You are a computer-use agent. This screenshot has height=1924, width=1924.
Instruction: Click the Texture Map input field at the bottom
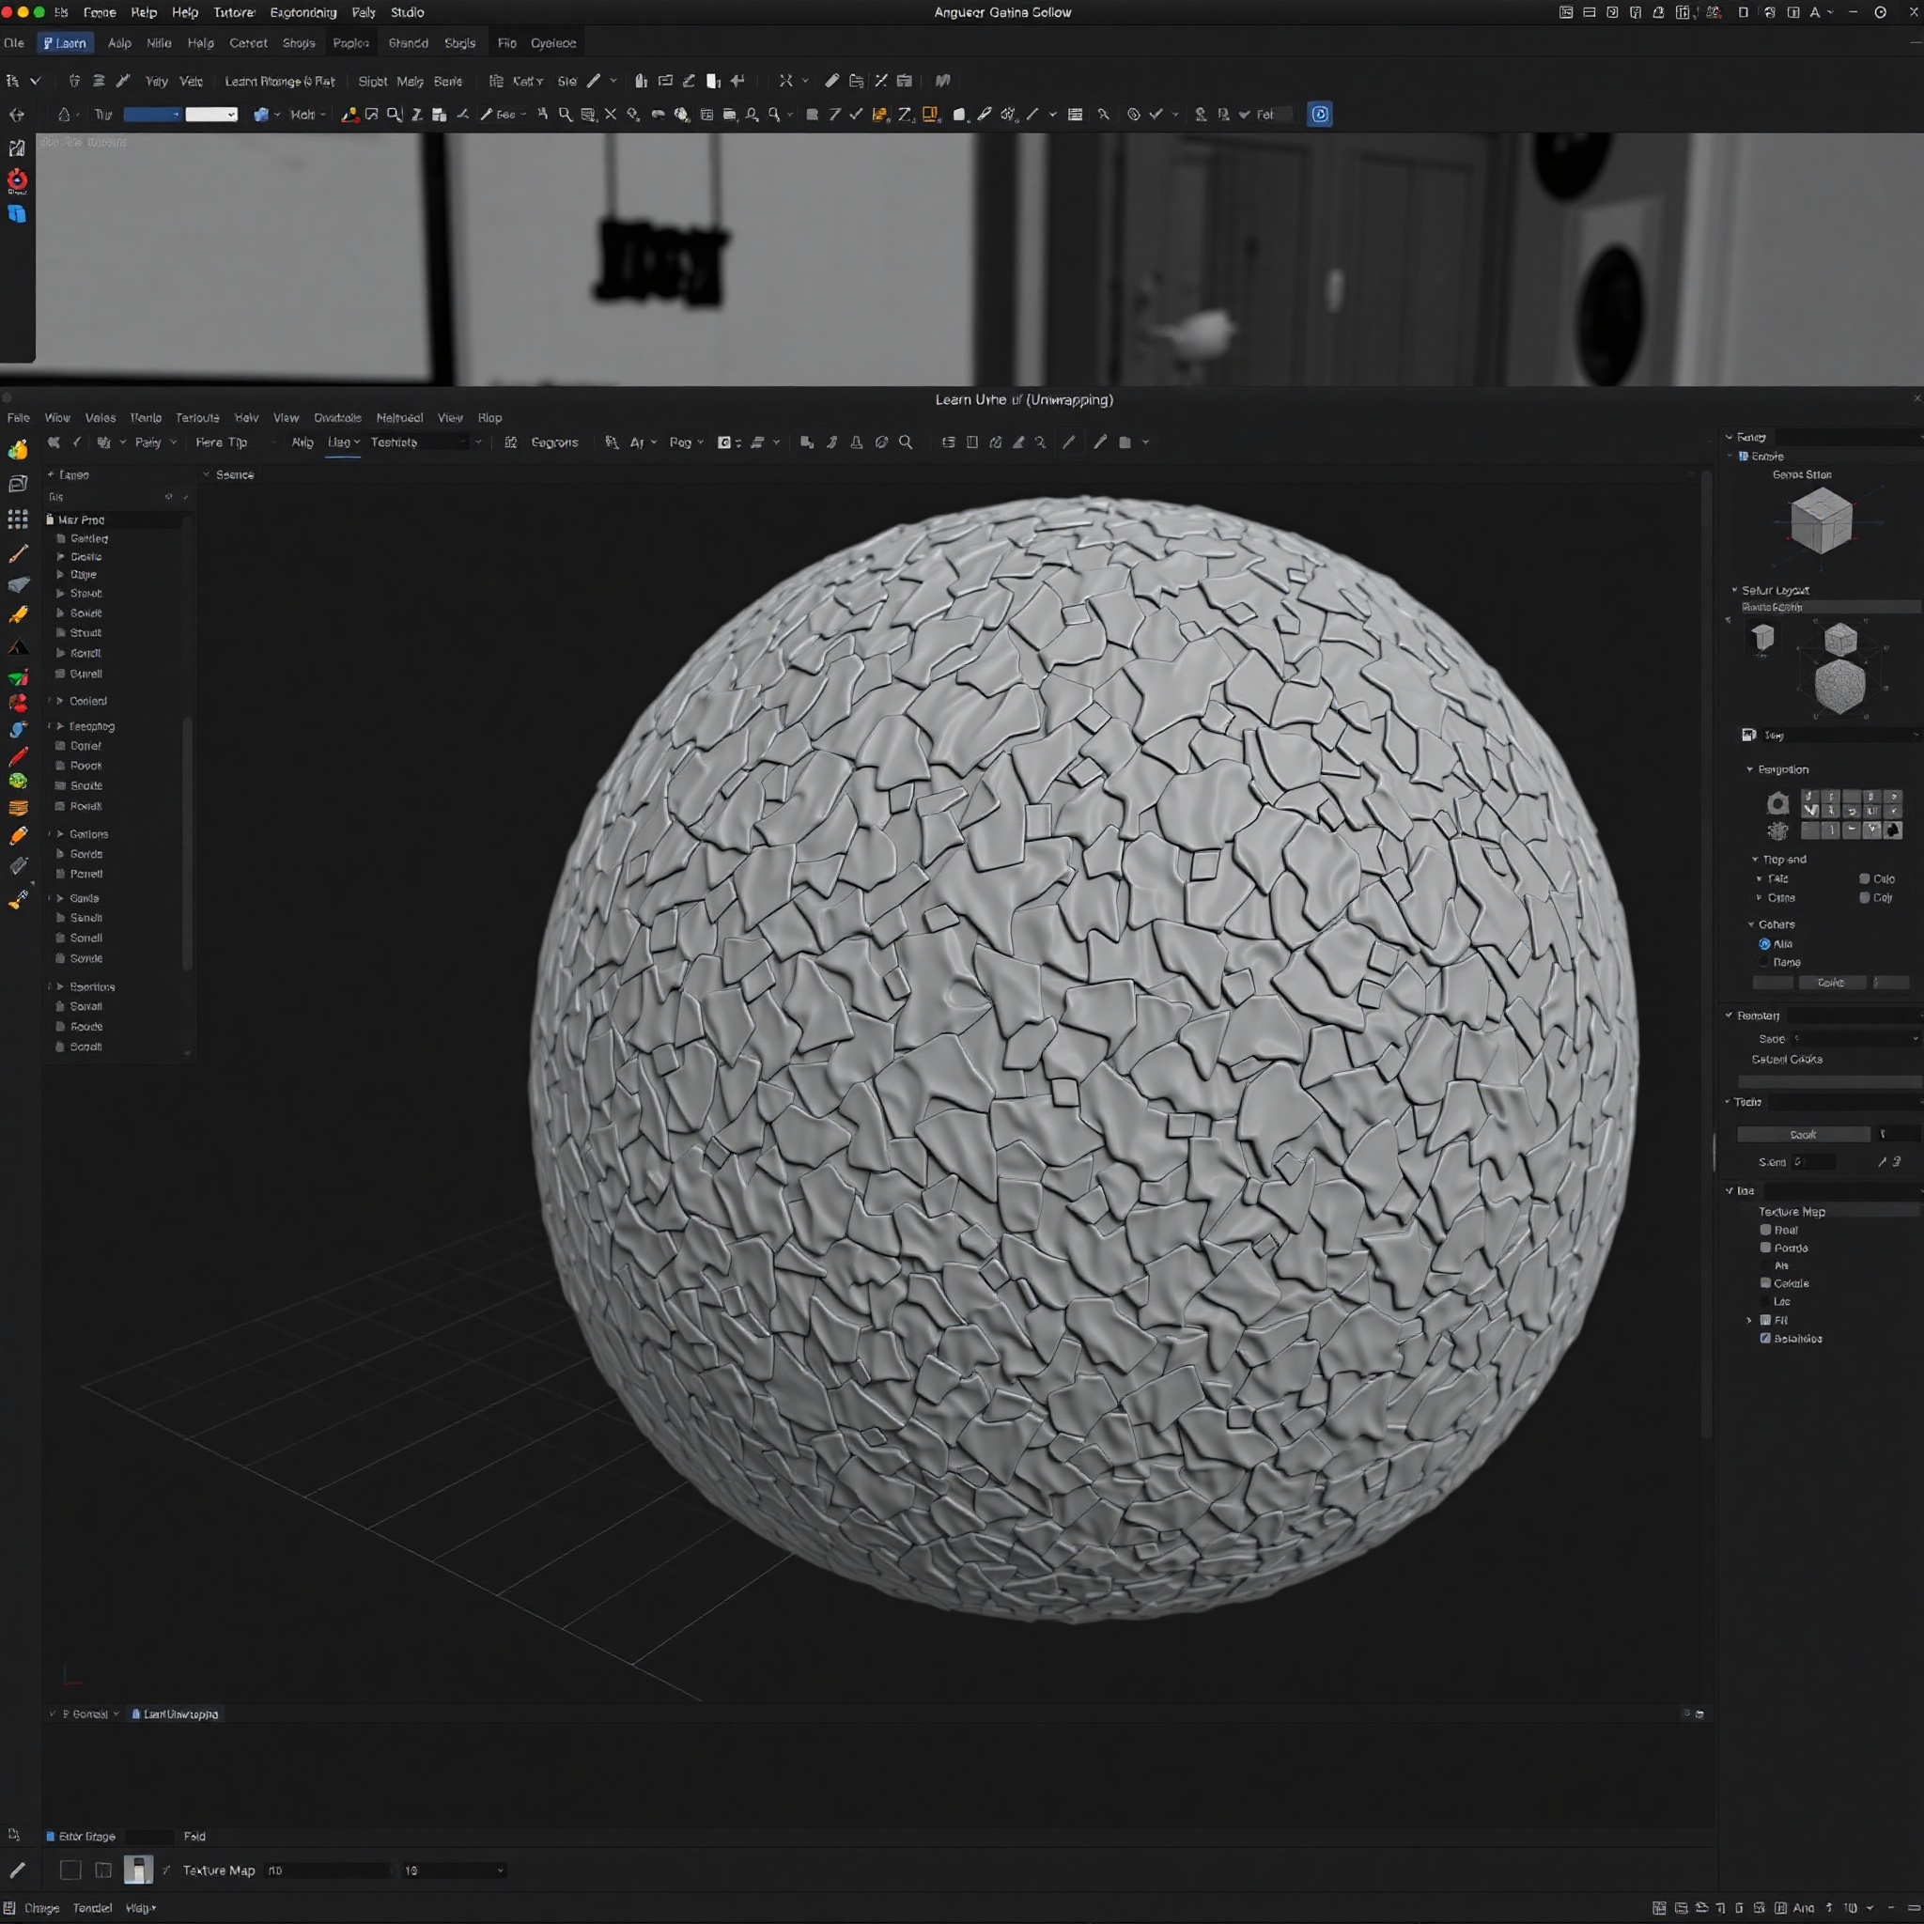(x=329, y=1870)
